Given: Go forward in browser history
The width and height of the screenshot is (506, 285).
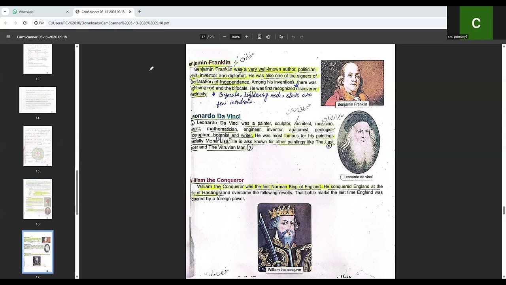Looking at the screenshot, I should (15, 23).
